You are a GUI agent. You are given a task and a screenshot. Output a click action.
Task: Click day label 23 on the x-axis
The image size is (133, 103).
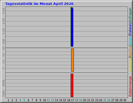tap(97, 100)
